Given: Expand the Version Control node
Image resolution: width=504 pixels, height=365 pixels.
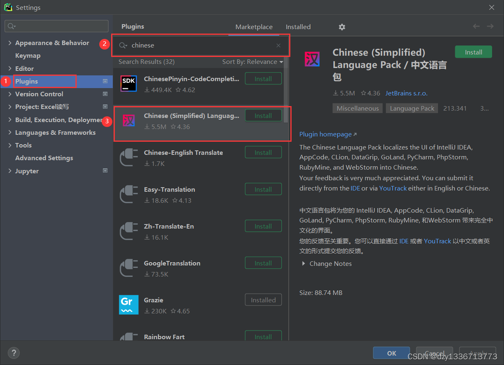Looking at the screenshot, I should 10,94.
